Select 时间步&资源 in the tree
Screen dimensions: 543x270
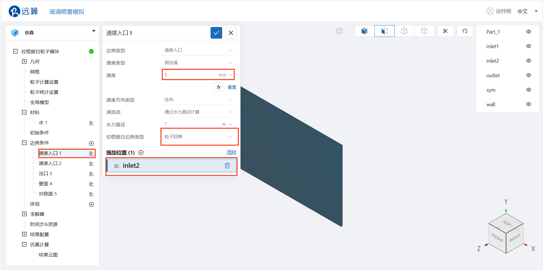[44, 224]
